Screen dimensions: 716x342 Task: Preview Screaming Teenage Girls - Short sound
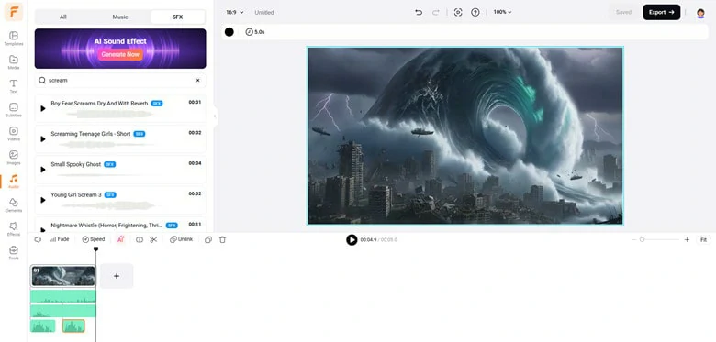click(43, 139)
